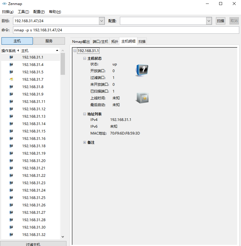241x246 pixels.
Task: Open the 工具(T) menu
Action: [23, 12]
